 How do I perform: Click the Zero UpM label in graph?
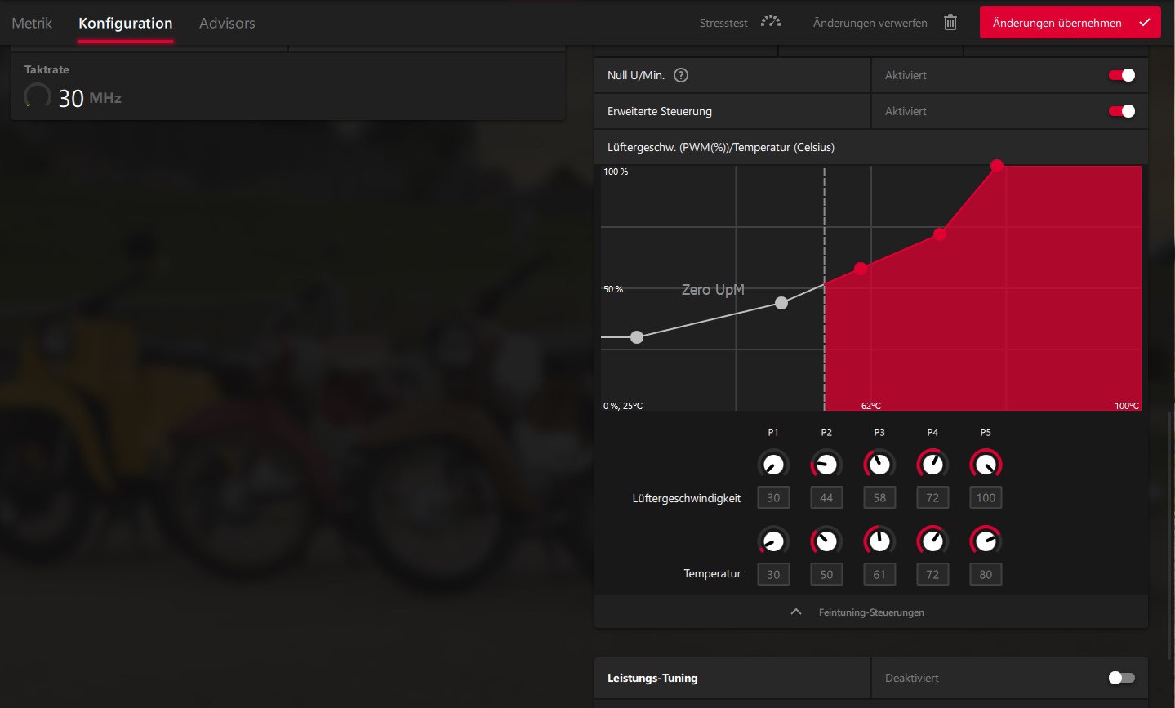[713, 290]
